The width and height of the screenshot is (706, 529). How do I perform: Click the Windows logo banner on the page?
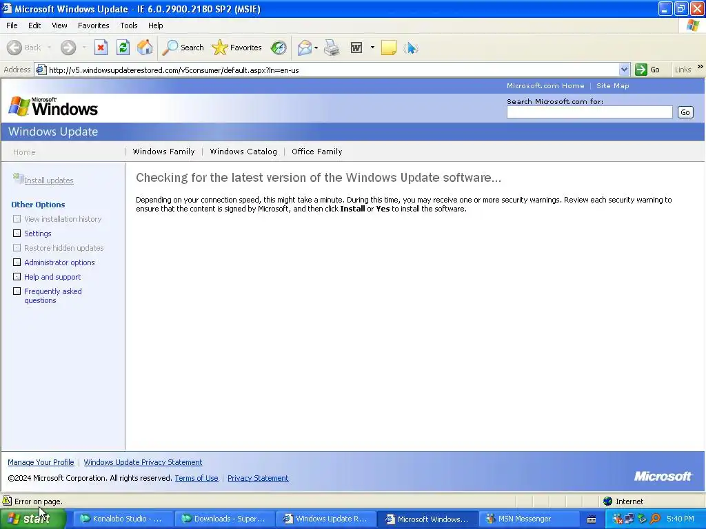click(53, 107)
